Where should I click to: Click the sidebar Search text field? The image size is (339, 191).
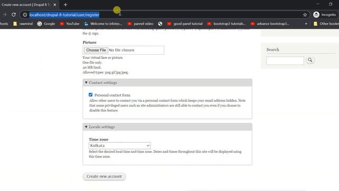(x=285, y=60)
